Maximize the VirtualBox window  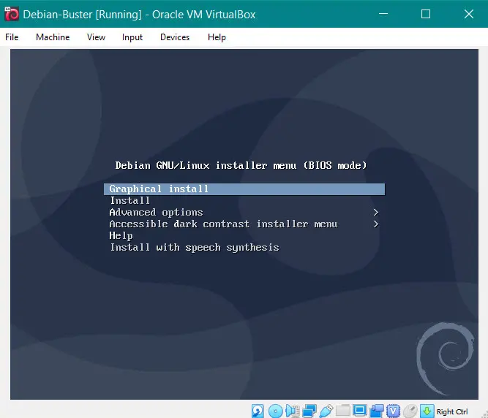426,14
